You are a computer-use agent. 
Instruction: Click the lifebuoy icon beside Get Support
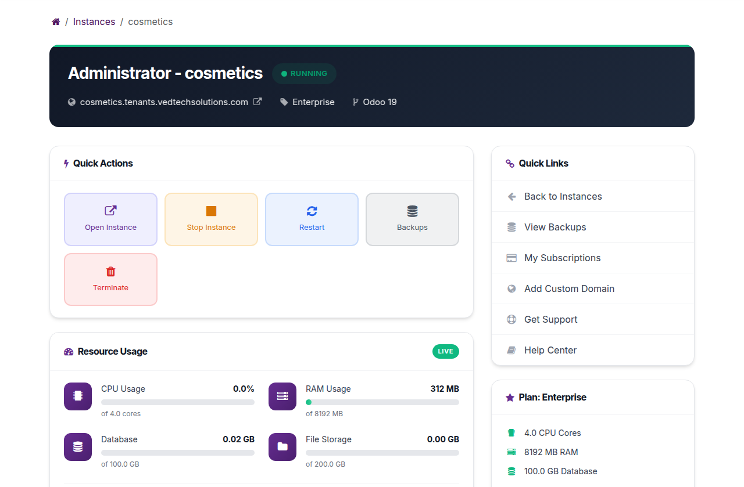[512, 319]
